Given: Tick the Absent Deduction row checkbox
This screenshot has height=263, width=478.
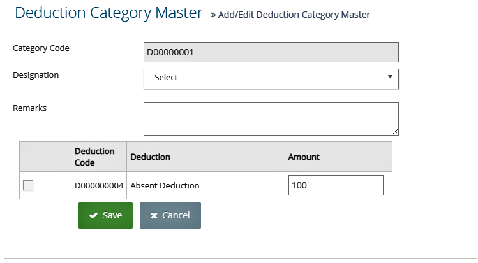Looking at the screenshot, I should tap(28, 185).
